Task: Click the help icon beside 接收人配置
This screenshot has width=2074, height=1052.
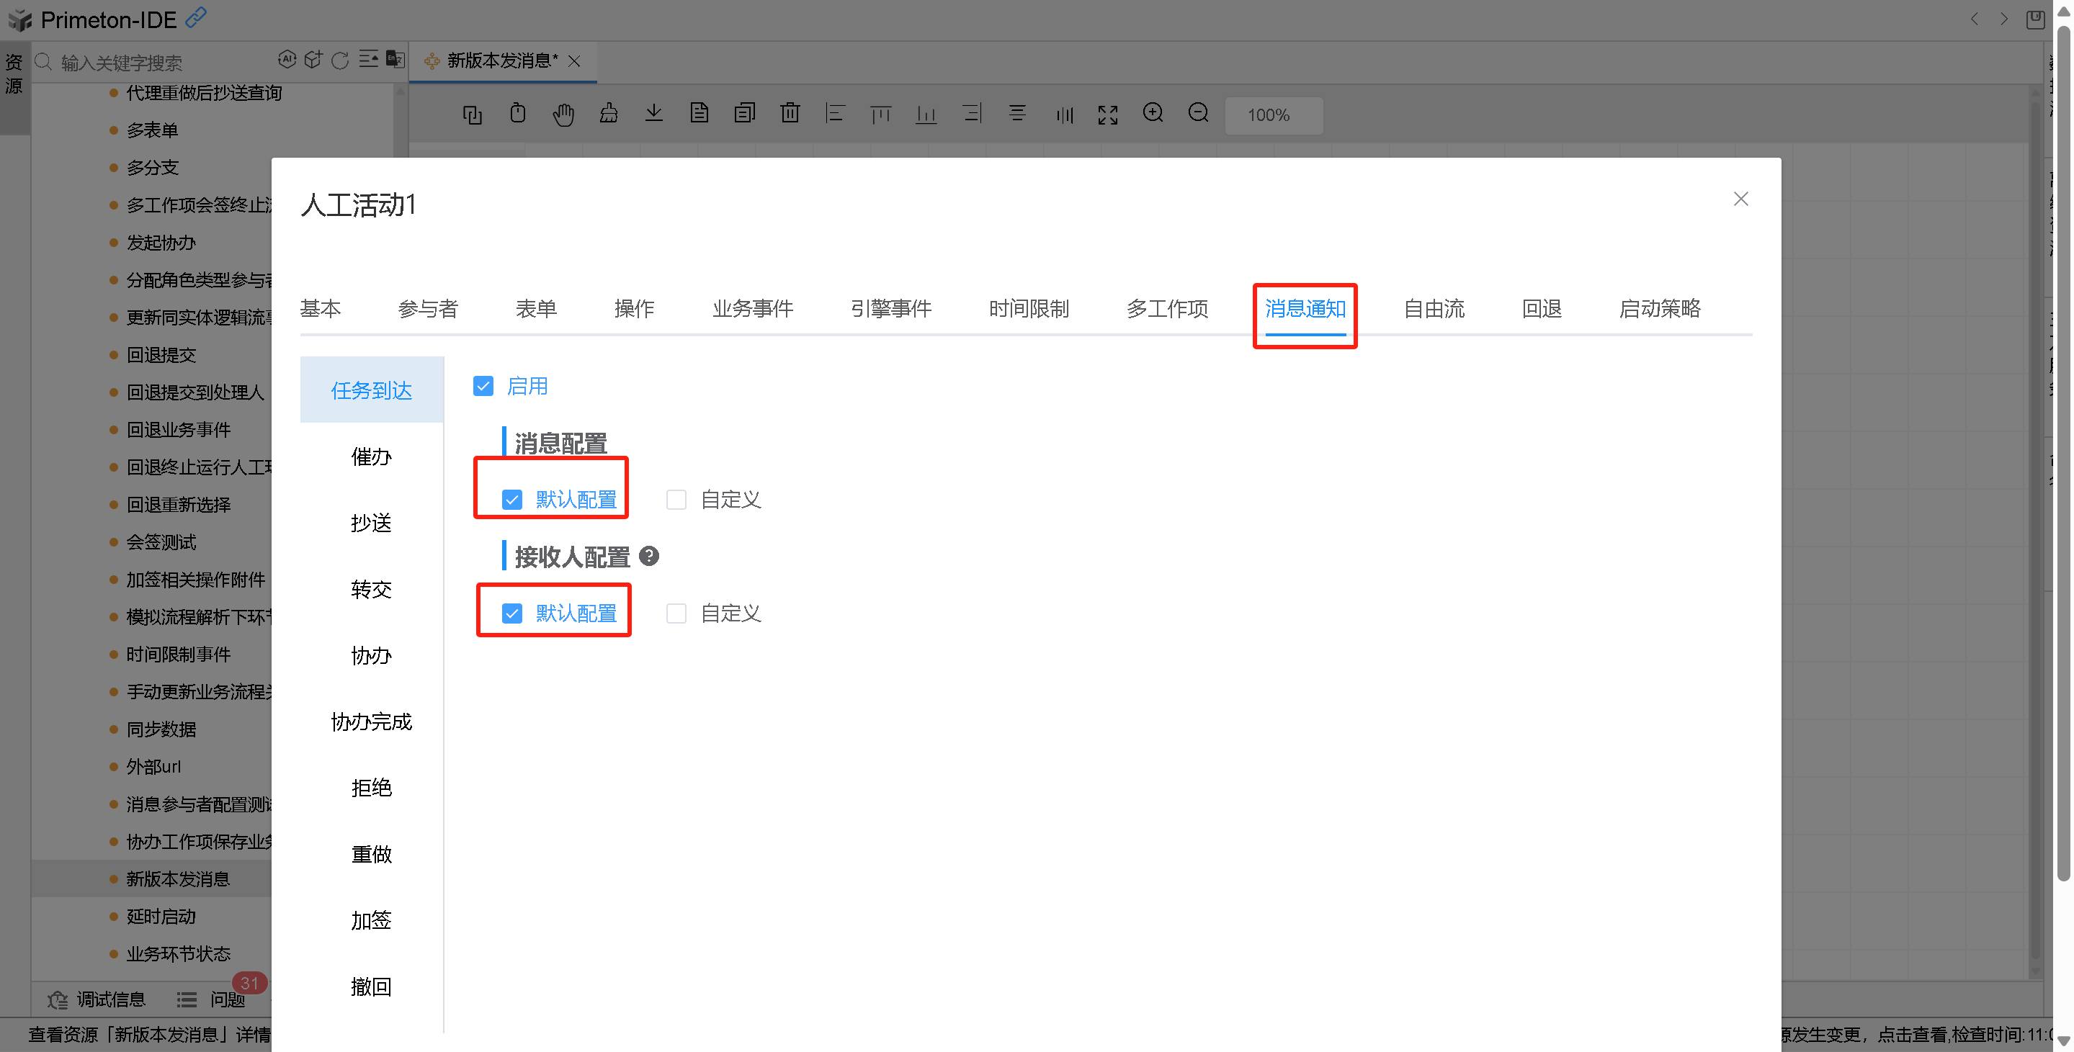Action: pyautogui.click(x=649, y=556)
